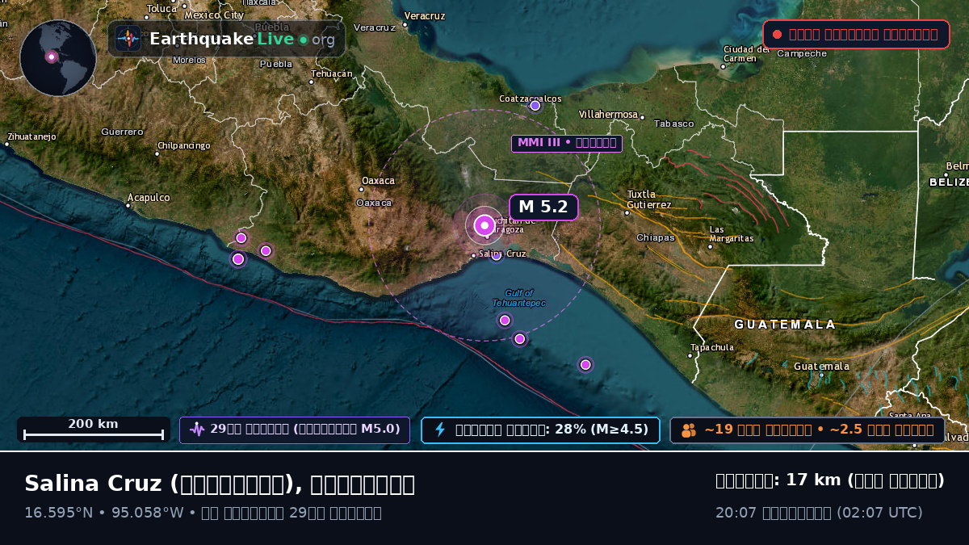Click the Campeche city label
Viewport: 969px width, 545px height.
802,54
